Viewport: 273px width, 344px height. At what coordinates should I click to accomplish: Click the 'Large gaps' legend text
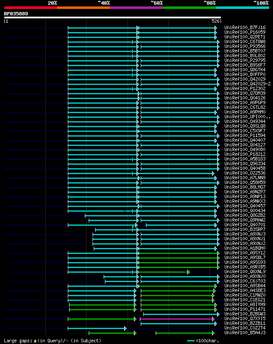[x=19, y=341]
